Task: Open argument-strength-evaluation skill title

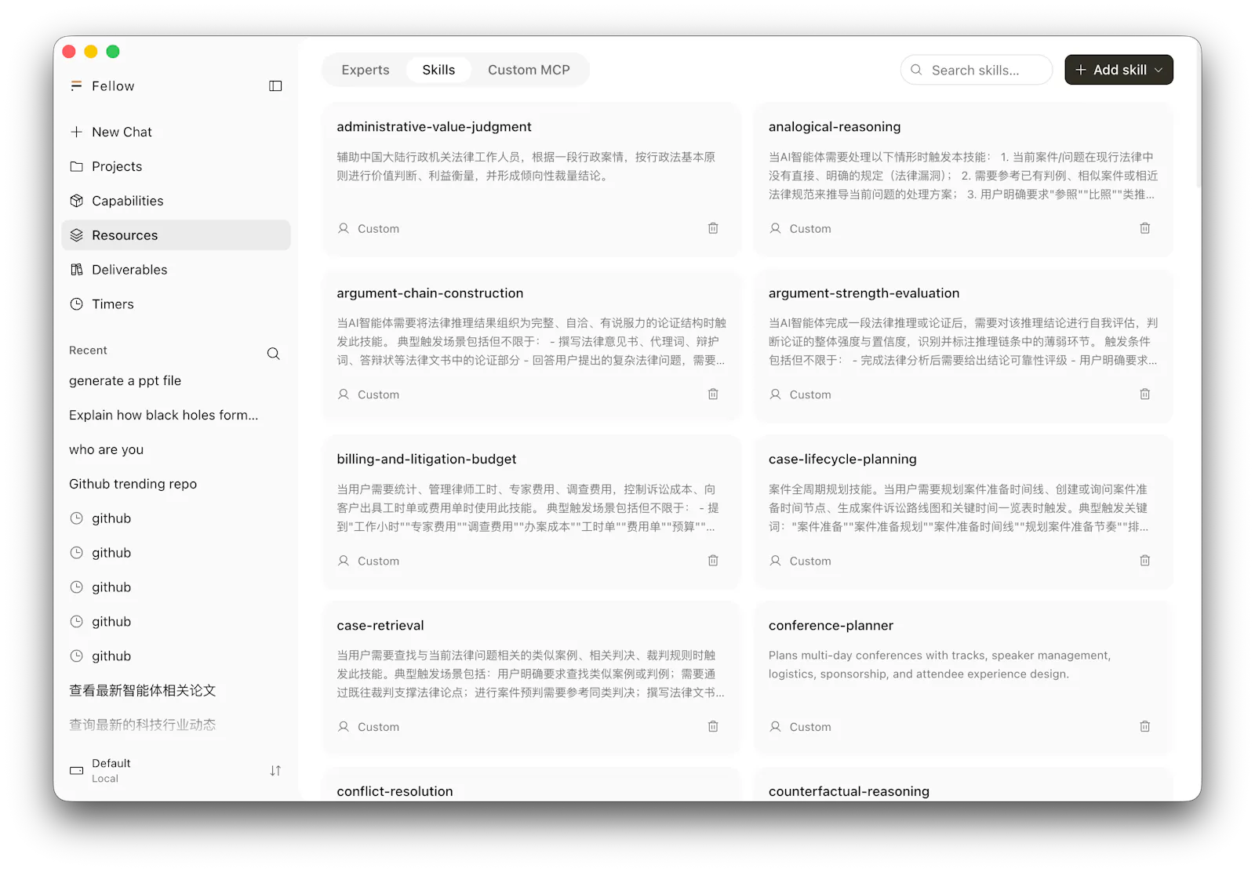Action: 864,293
